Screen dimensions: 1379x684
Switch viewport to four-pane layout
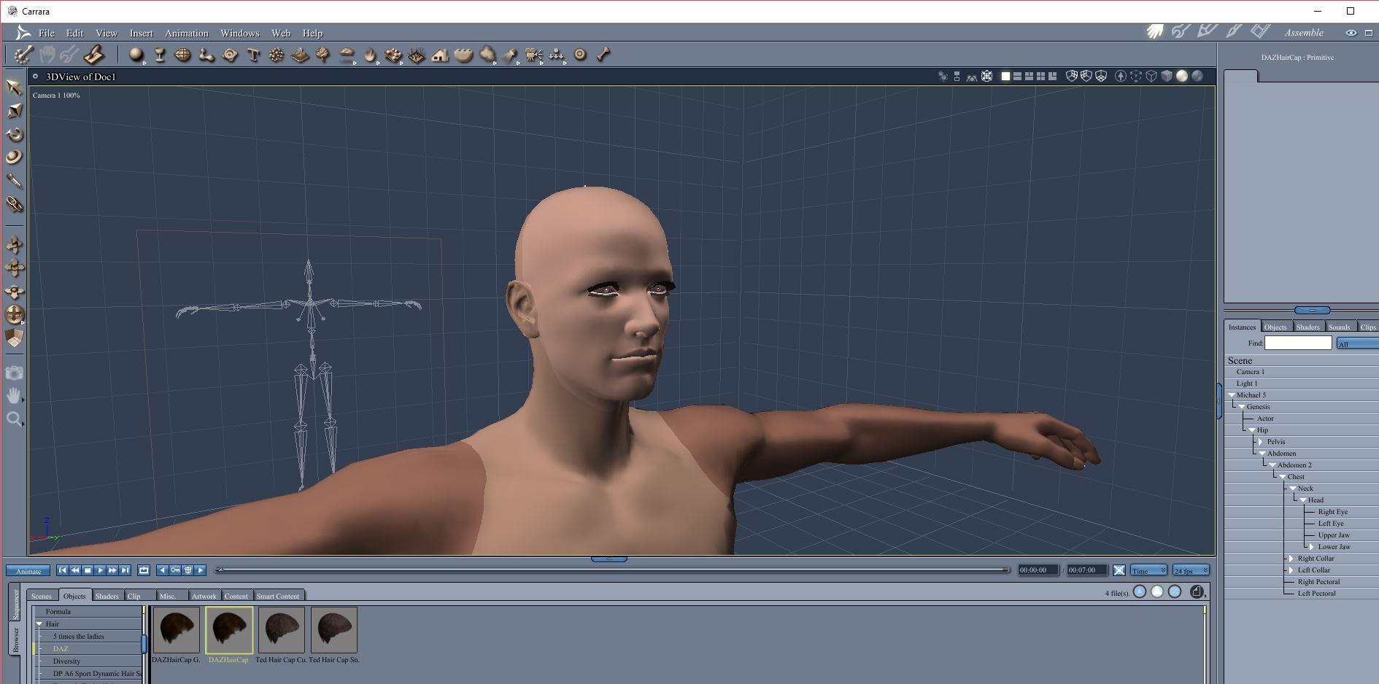point(1040,76)
